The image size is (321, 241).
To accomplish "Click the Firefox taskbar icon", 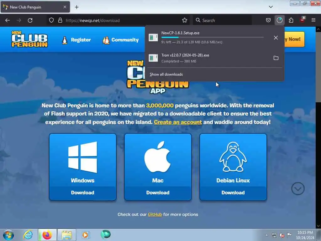I will (x=47, y=235).
